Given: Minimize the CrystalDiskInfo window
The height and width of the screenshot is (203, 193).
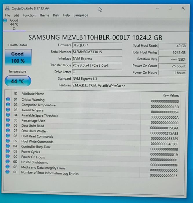Looking at the screenshot, I should (x=157, y=8).
